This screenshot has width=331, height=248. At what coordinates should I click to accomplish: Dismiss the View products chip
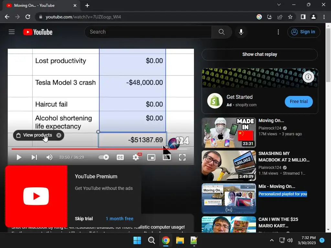pyautogui.click(x=59, y=135)
